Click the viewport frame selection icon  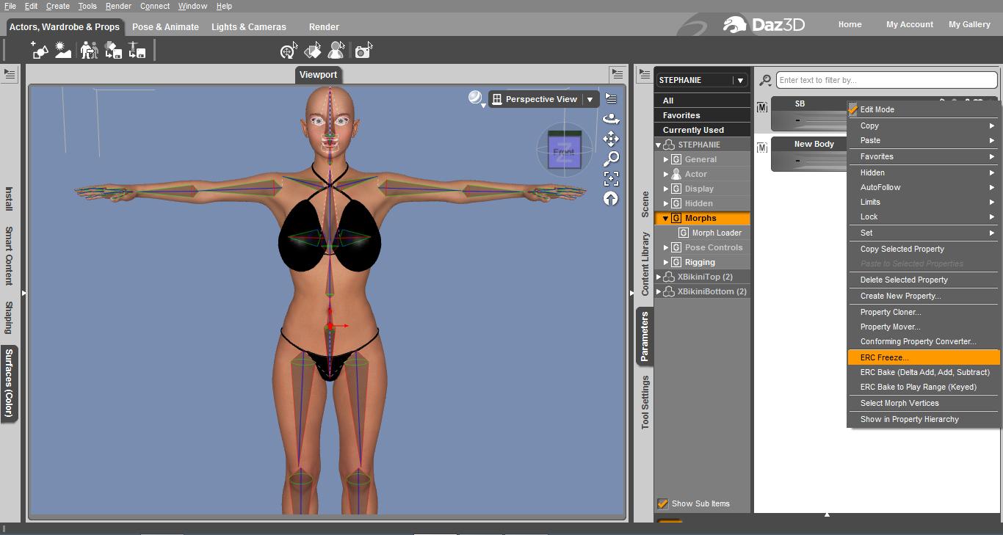[x=611, y=178]
